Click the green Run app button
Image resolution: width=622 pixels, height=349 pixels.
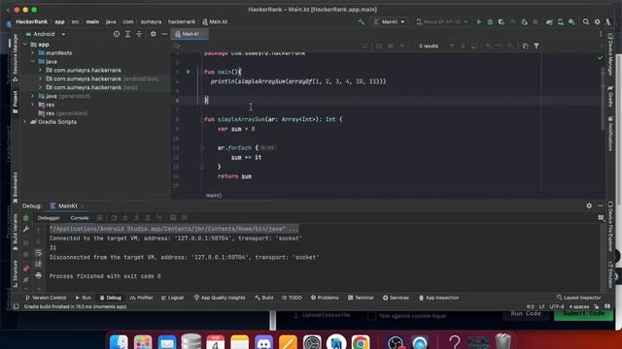pyautogui.click(x=479, y=21)
